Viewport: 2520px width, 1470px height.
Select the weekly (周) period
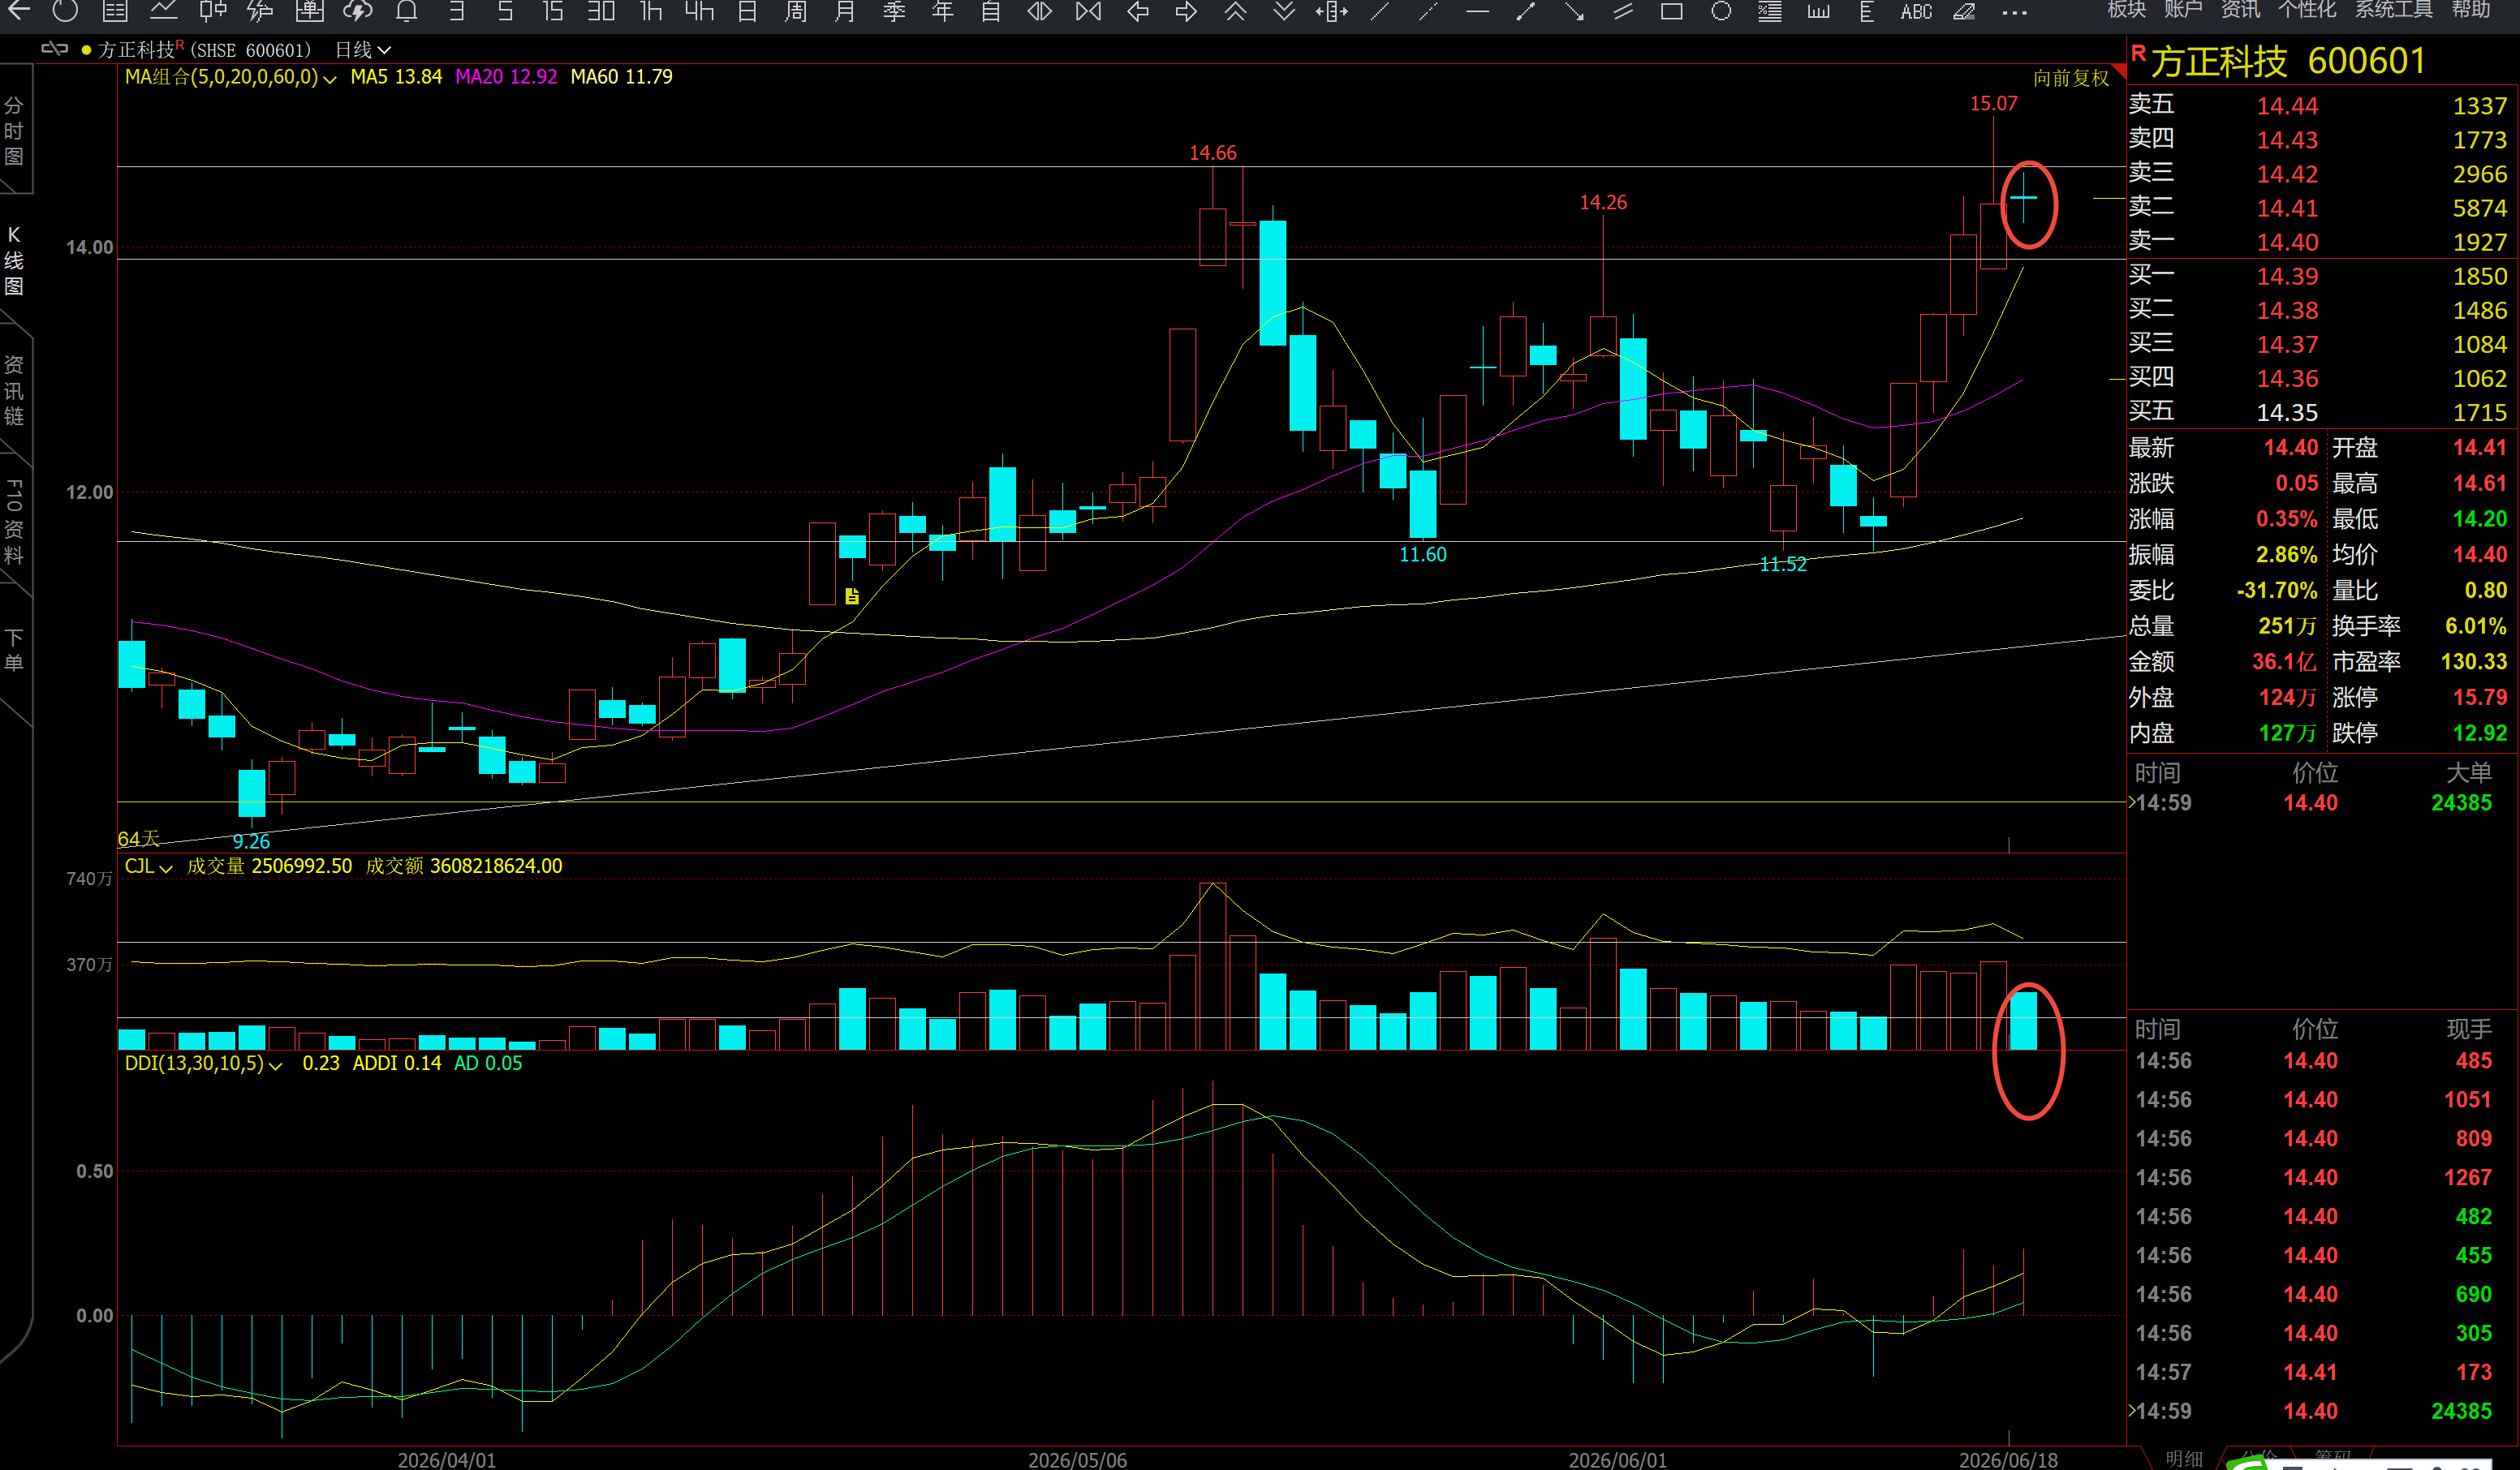click(796, 11)
